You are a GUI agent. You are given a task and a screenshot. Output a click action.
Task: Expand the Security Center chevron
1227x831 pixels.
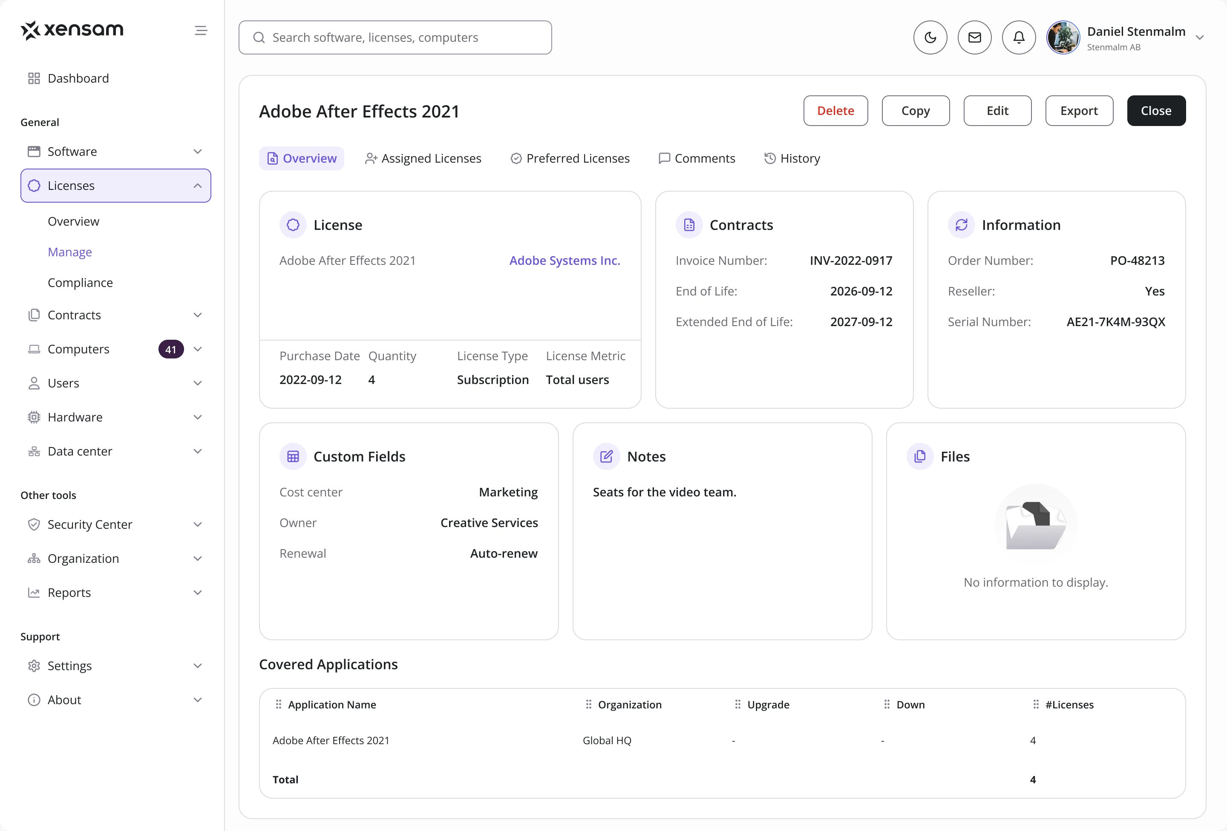197,524
